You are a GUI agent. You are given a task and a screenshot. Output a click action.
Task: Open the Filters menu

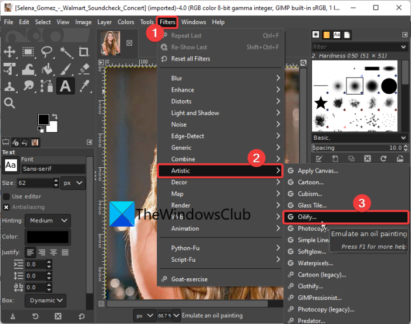[167, 22]
